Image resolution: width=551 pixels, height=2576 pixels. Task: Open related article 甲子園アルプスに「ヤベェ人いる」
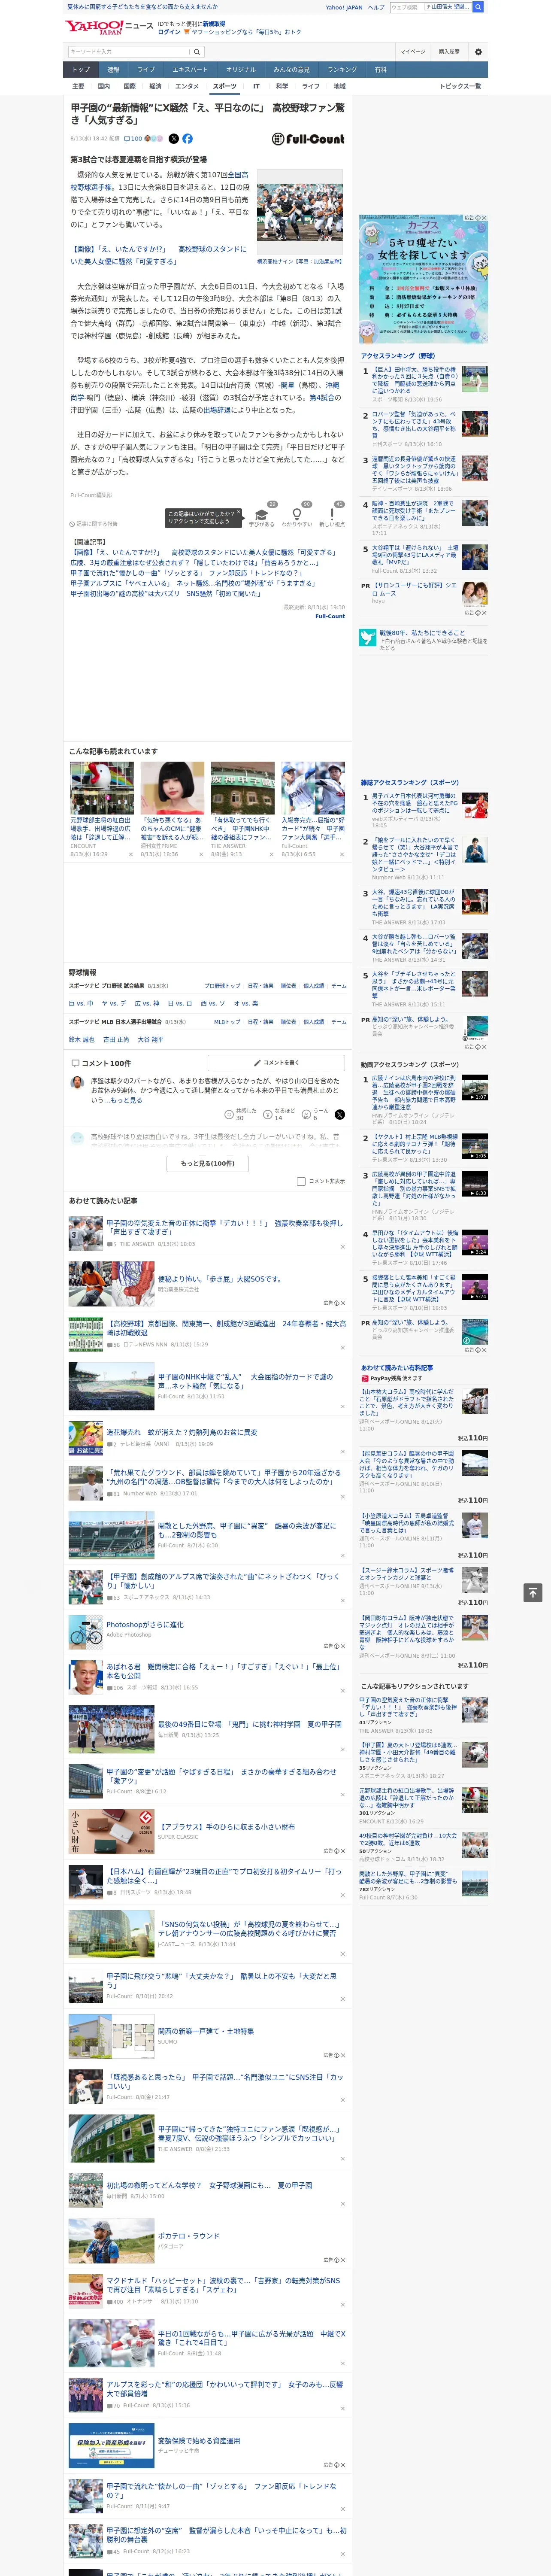pos(193,583)
